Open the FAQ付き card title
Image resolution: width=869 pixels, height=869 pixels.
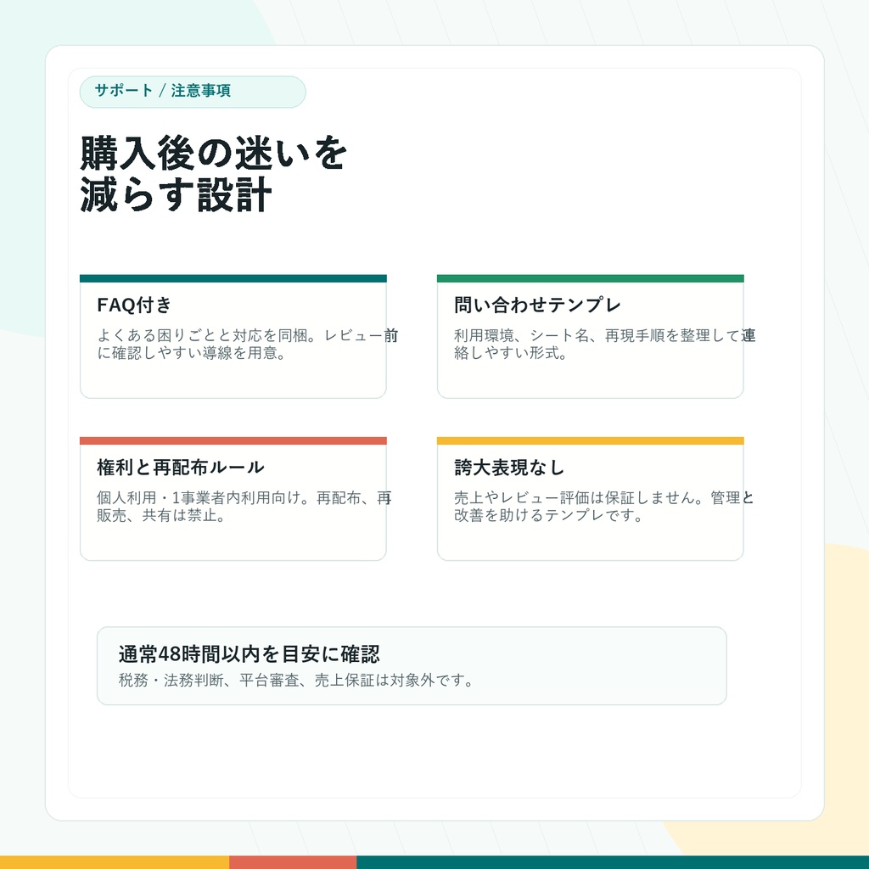click(x=134, y=305)
